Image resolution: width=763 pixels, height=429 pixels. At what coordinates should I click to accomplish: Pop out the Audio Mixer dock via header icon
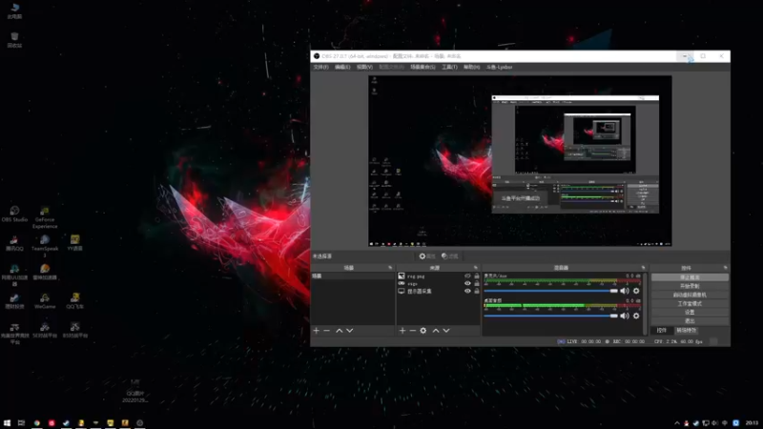643,268
